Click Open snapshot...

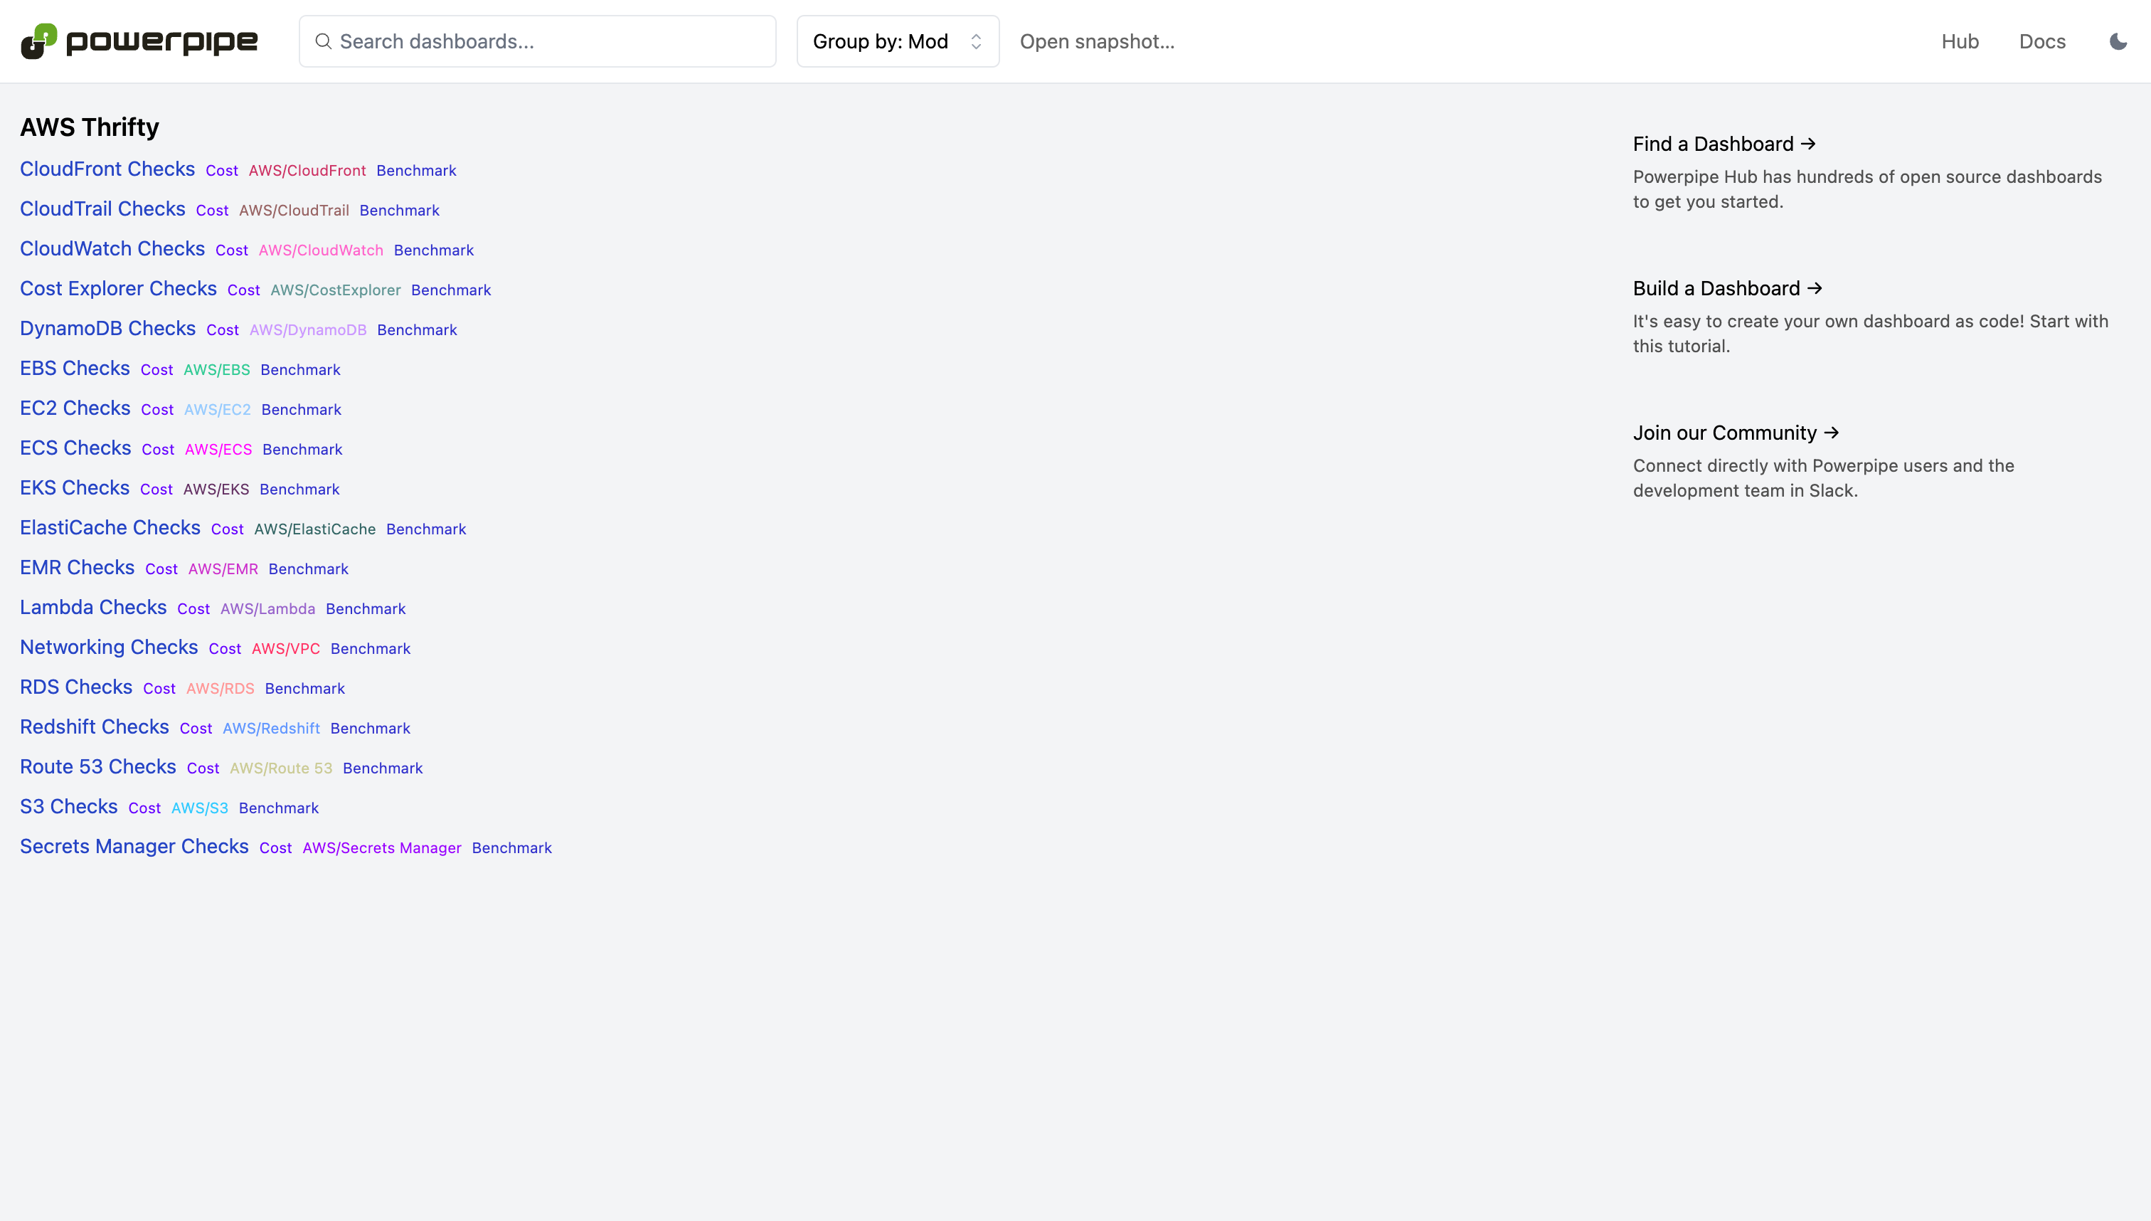1096,41
